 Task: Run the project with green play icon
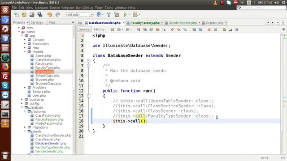(125, 15)
